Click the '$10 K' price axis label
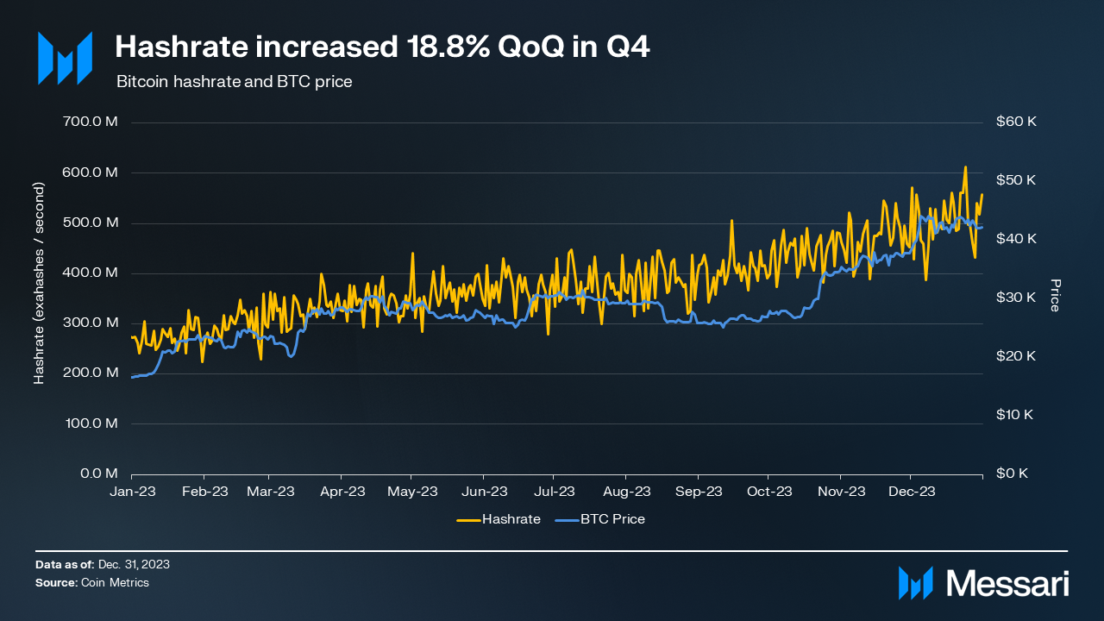This screenshot has height=621, width=1104. tap(1014, 415)
